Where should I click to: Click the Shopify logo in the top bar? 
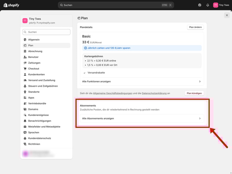tap(12, 5)
